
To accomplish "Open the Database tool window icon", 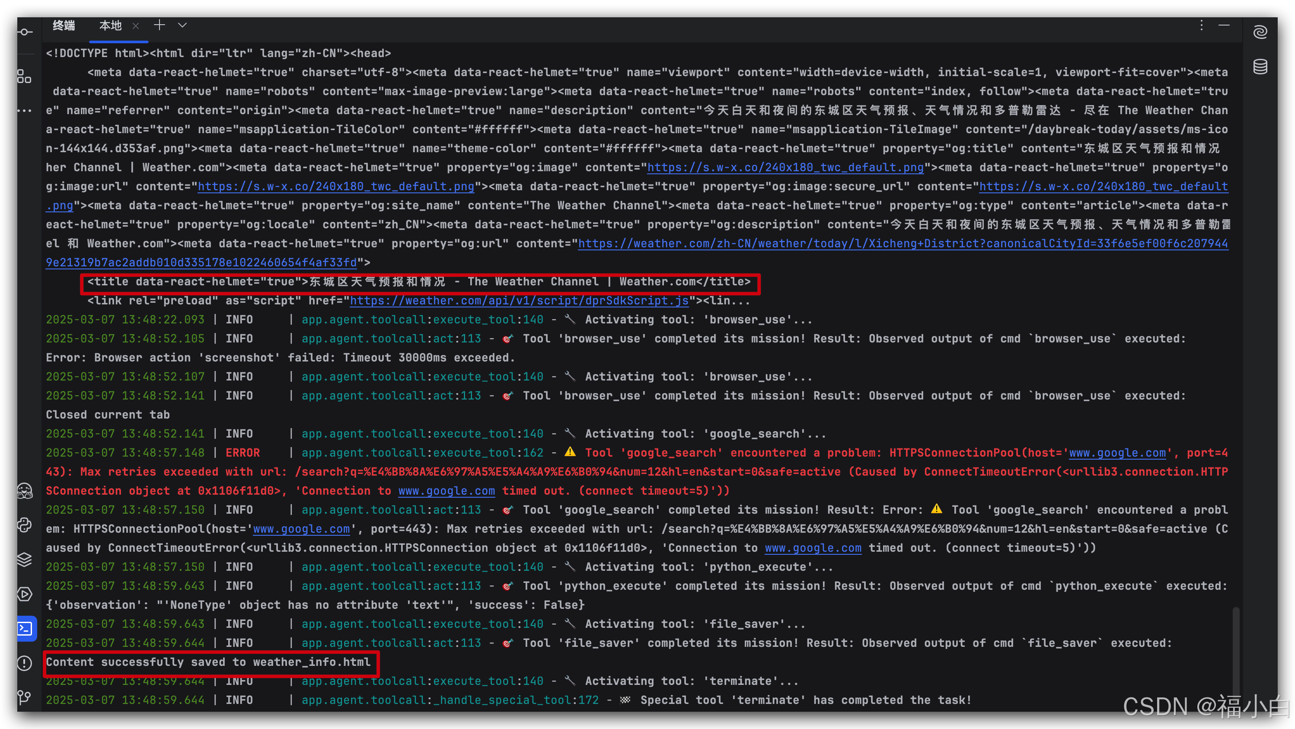I will pos(1260,66).
